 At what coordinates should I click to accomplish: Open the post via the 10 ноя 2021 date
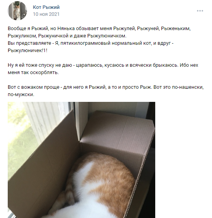pos(46,14)
